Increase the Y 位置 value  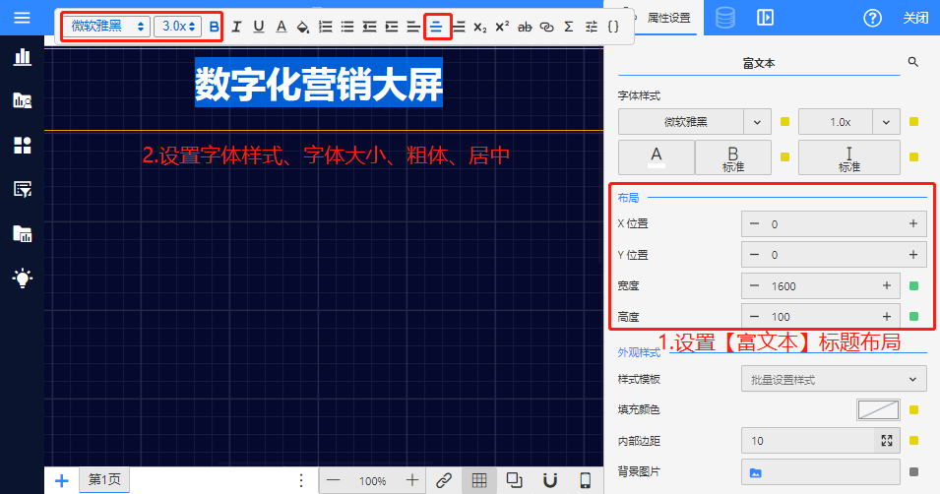point(913,255)
